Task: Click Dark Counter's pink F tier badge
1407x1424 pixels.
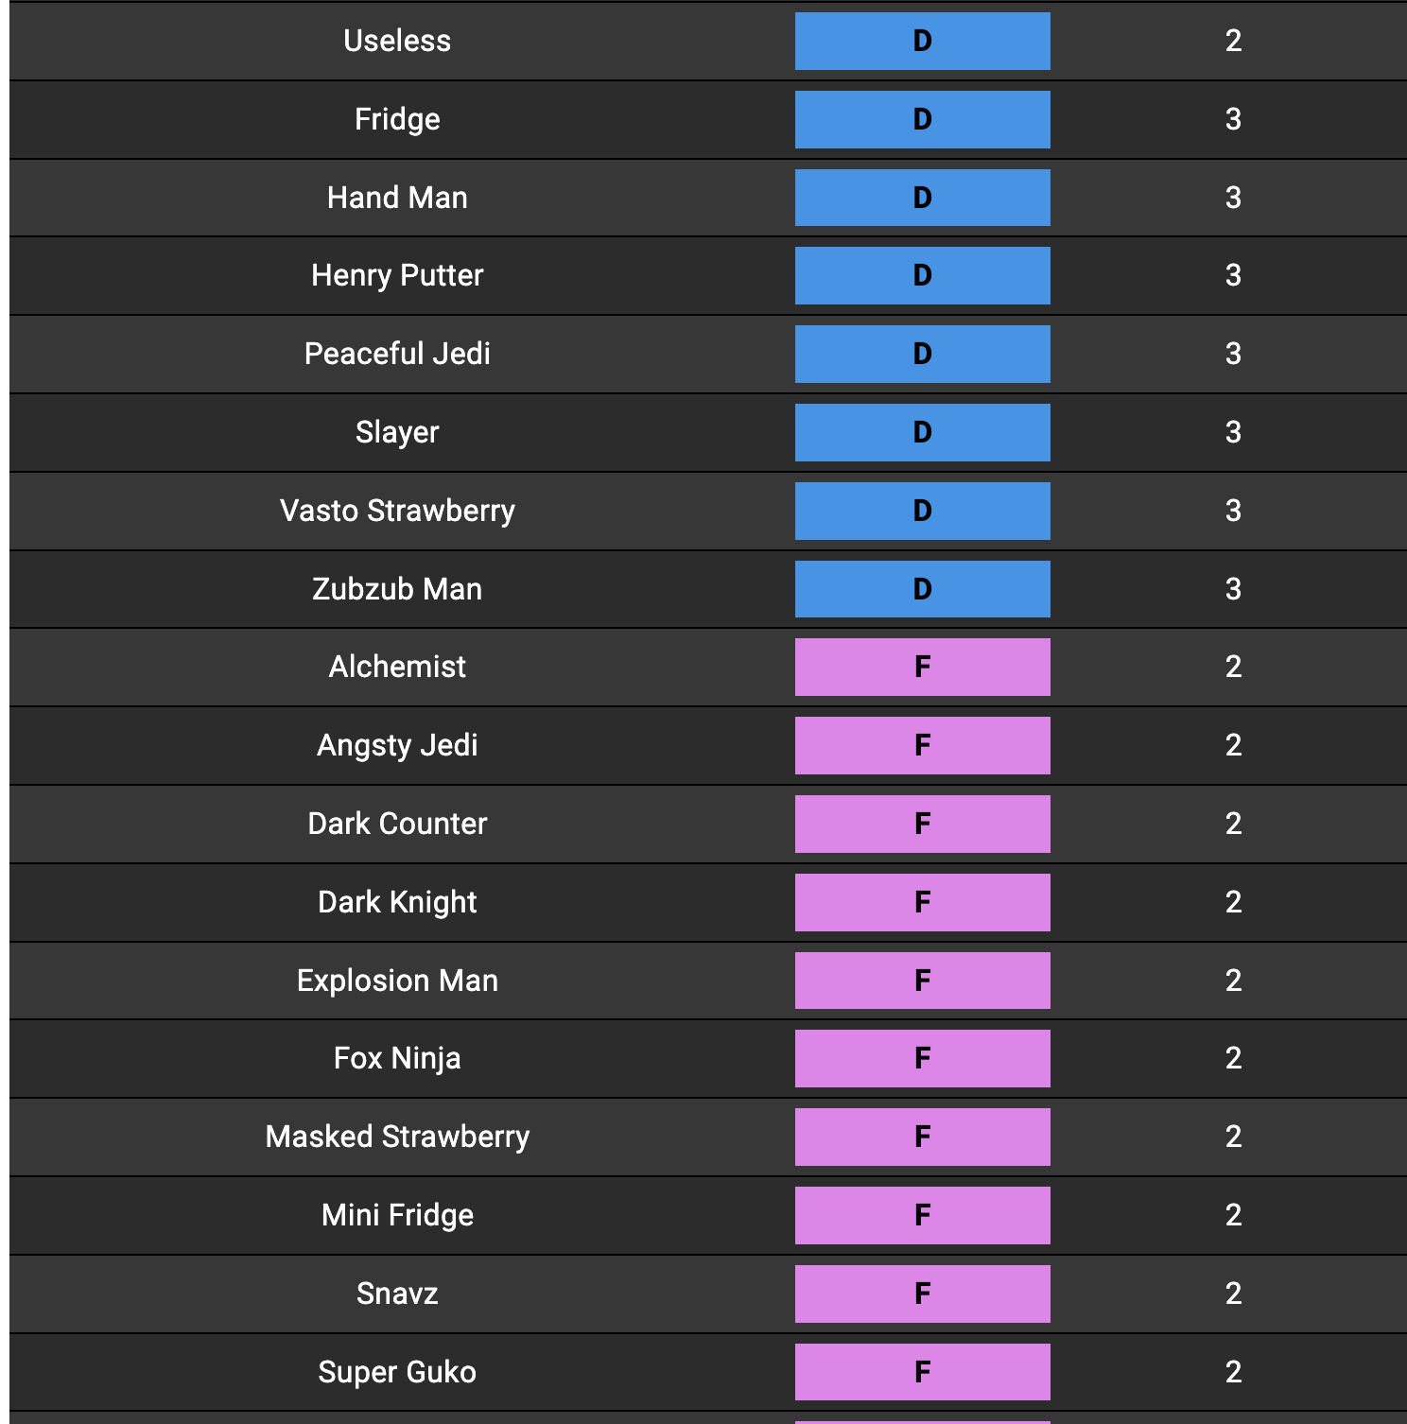Action: (x=922, y=824)
